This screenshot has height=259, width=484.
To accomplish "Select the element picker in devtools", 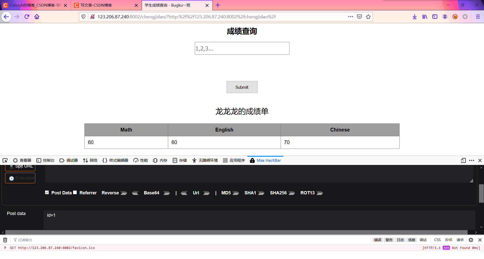I will 5,160.
